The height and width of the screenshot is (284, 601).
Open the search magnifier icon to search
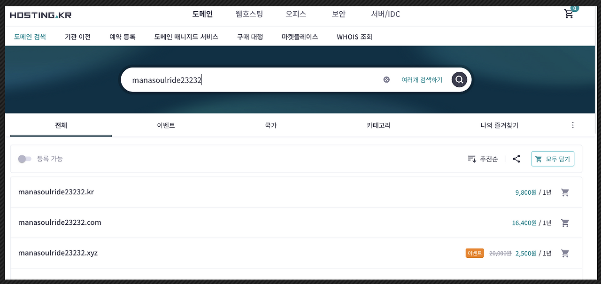tap(459, 79)
